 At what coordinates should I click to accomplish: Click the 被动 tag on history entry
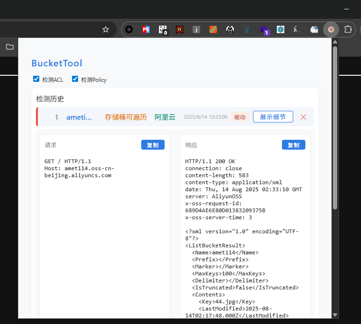point(239,117)
